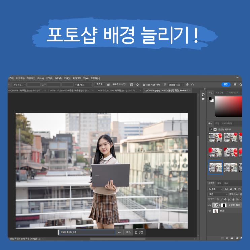Open the 도움말(H) menu
This screenshot has height=250, width=250.
[x=95, y=78]
